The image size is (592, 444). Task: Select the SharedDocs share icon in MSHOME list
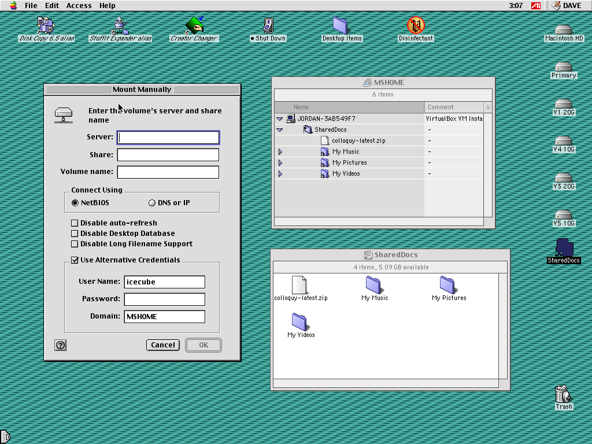[x=308, y=129]
